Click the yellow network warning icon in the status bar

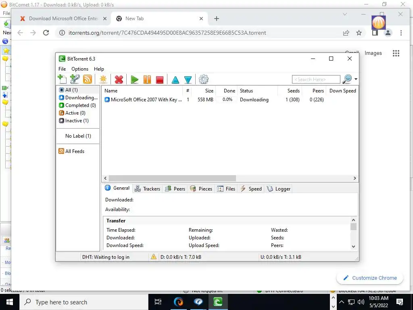tap(154, 256)
